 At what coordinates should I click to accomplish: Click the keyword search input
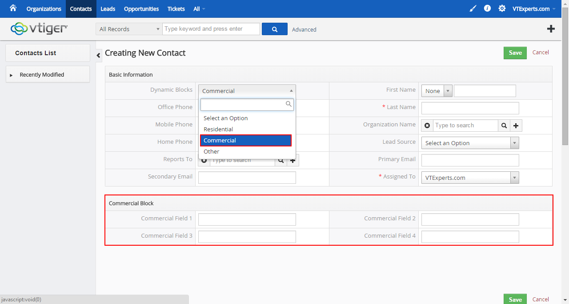[x=211, y=29]
